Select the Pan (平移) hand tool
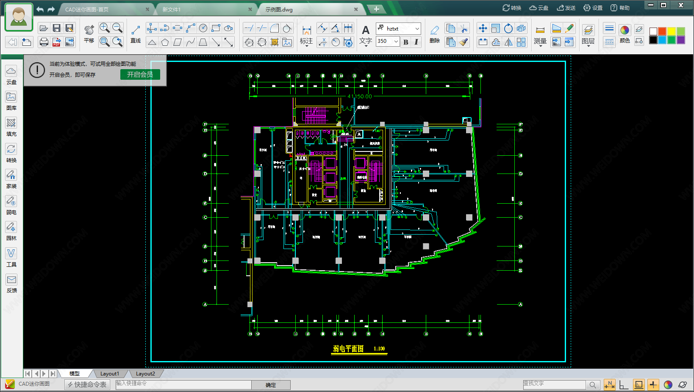694x392 pixels. [89, 33]
